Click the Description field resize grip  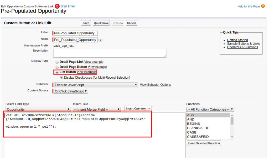(165, 56)
